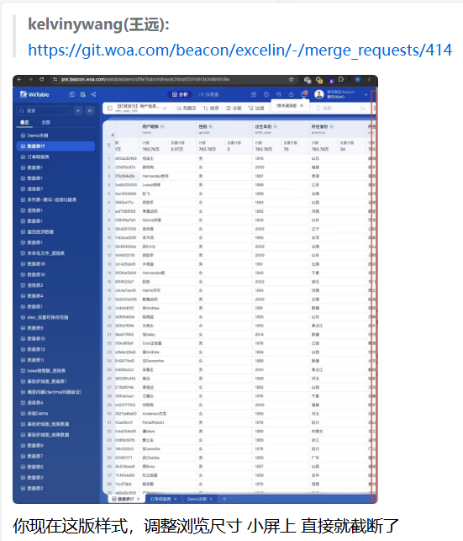Close the 1条未读消息 popup

coord(302,105)
